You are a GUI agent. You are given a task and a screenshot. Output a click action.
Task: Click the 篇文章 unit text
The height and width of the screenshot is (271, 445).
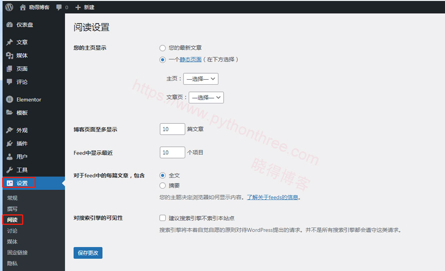click(x=195, y=129)
